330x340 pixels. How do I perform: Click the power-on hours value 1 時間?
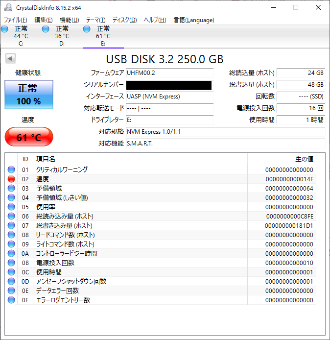[301, 120]
